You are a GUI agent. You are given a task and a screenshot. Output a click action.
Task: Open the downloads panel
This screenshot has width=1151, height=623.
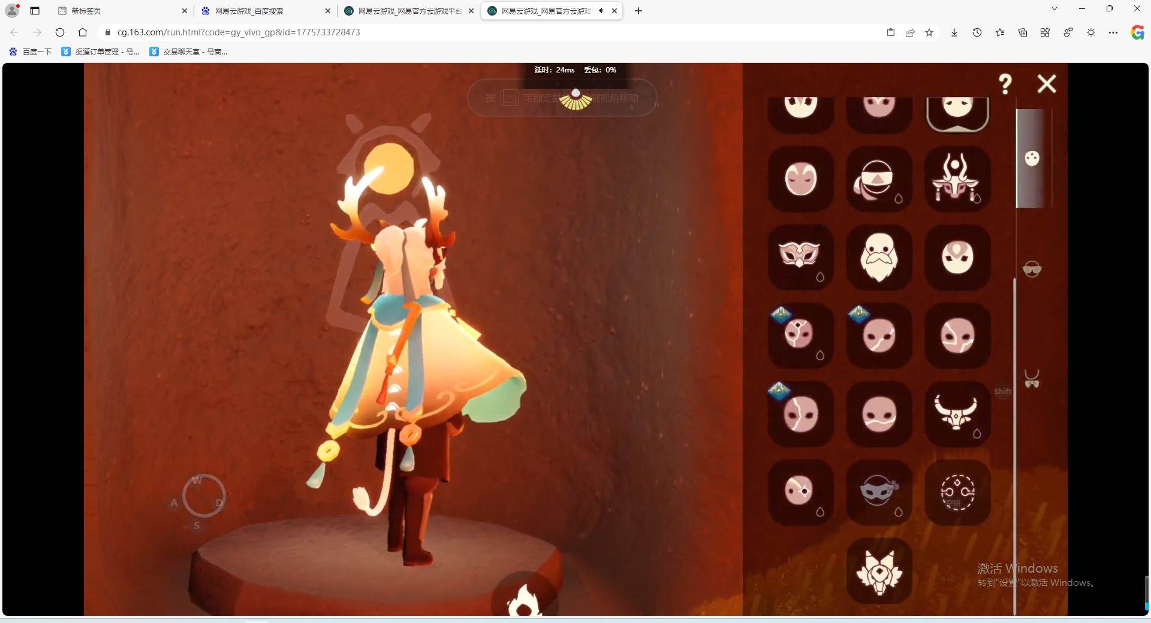coord(954,32)
